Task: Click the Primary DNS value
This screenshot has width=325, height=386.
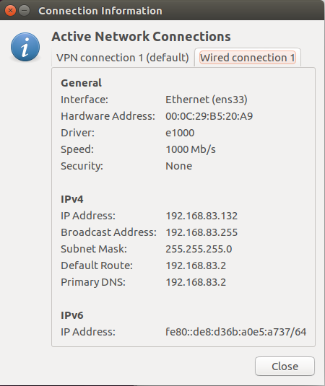Action: coord(196,282)
